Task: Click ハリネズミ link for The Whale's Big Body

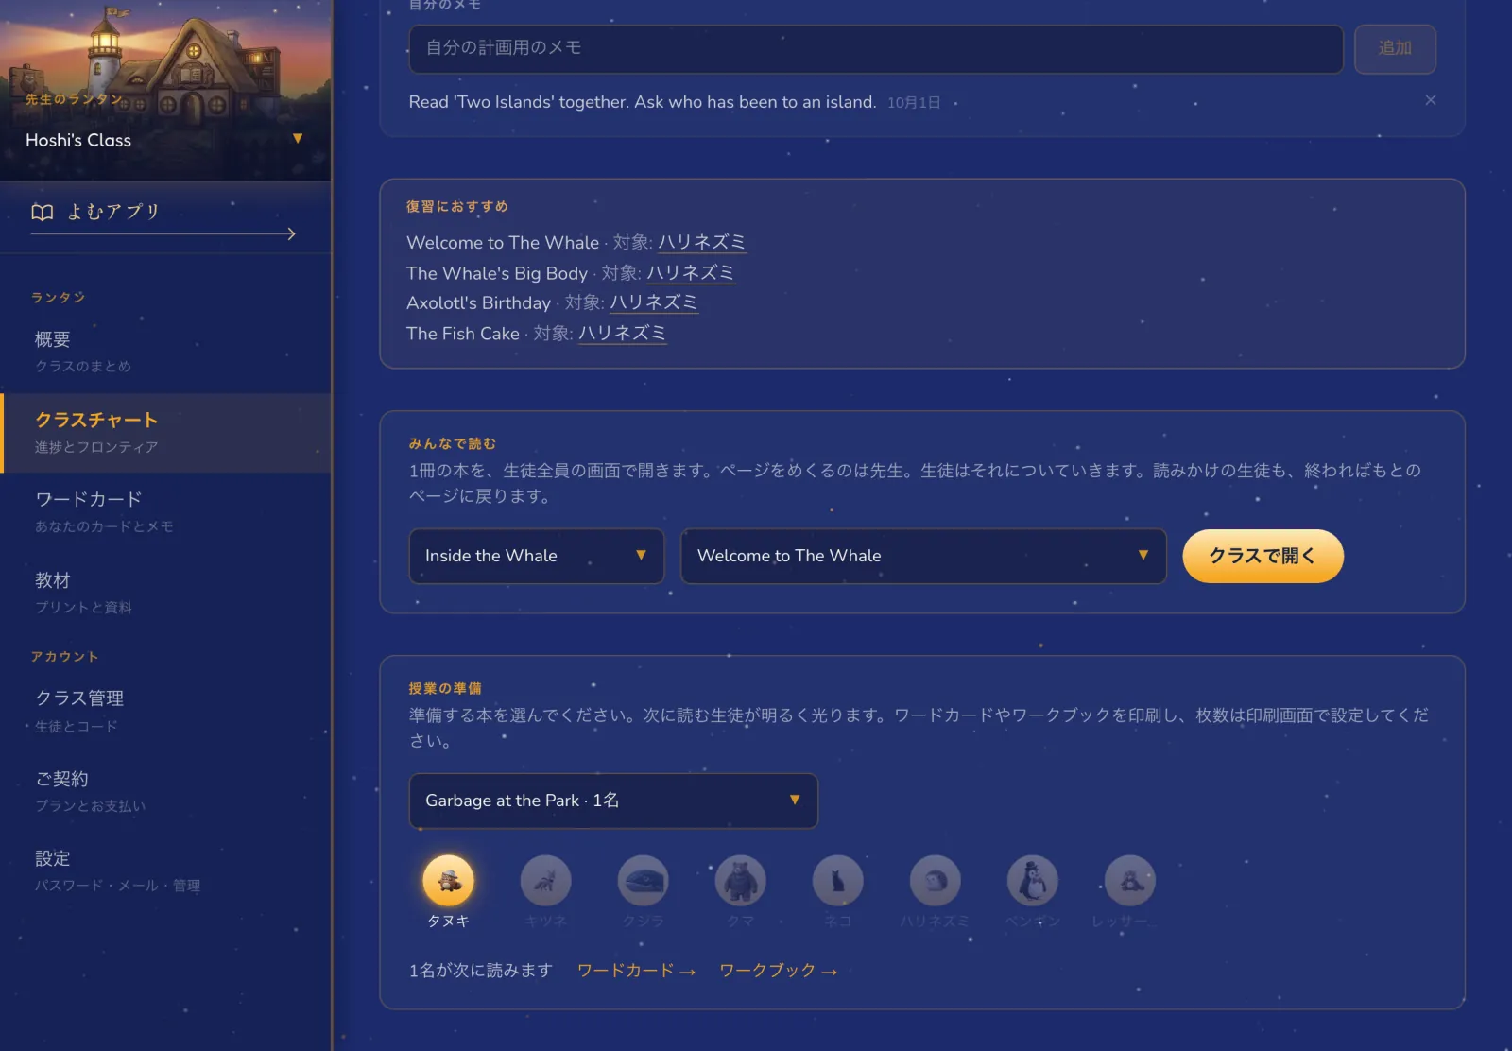Action: [691, 273]
